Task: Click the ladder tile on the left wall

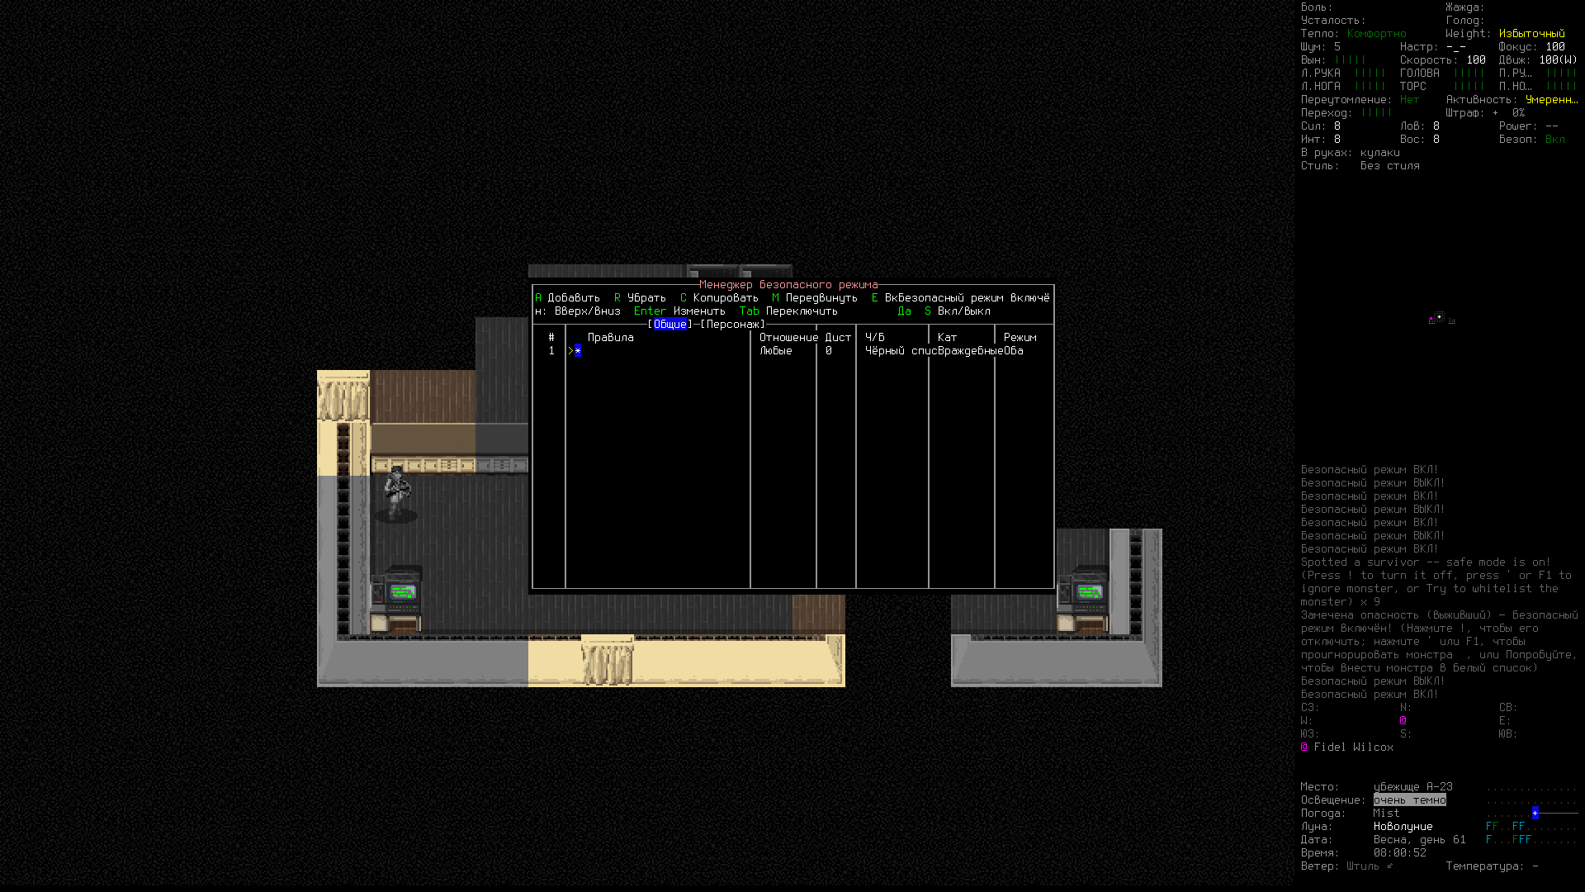Action: [x=343, y=512]
